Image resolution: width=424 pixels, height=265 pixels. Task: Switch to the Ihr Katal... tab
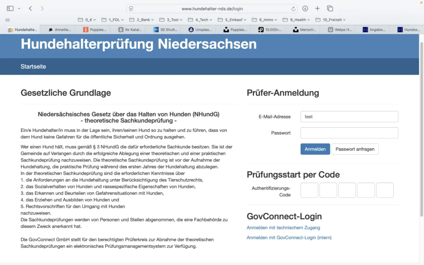tap(130, 30)
